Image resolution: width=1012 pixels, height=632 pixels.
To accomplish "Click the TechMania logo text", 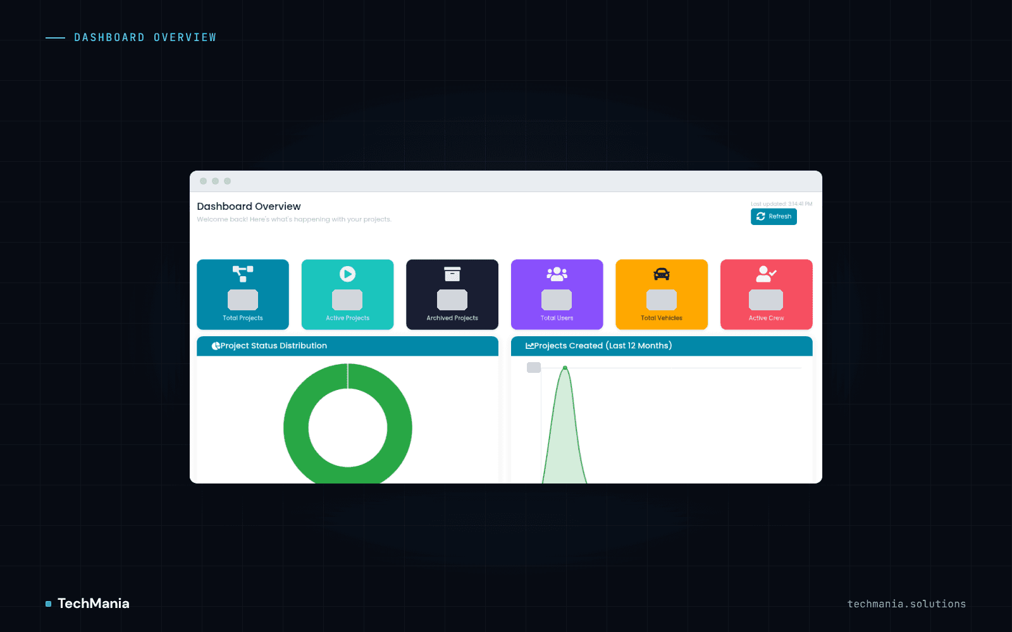I will pyautogui.click(x=94, y=604).
